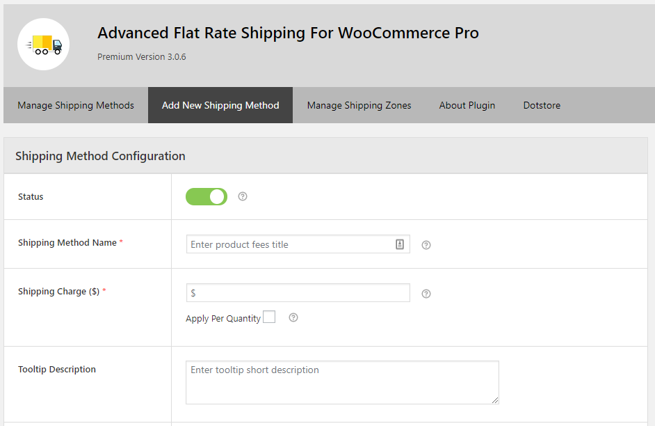
Task: Open help icon beside Shipping Charge field
Action: pyautogui.click(x=426, y=294)
